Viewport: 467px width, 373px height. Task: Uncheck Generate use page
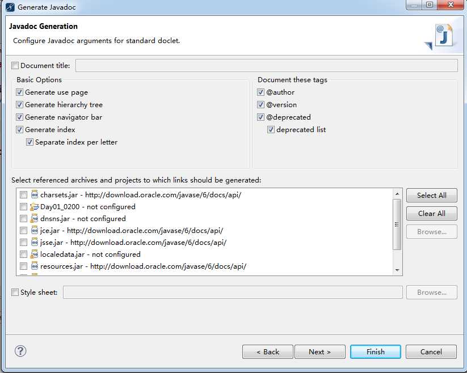click(x=19, y=92)
